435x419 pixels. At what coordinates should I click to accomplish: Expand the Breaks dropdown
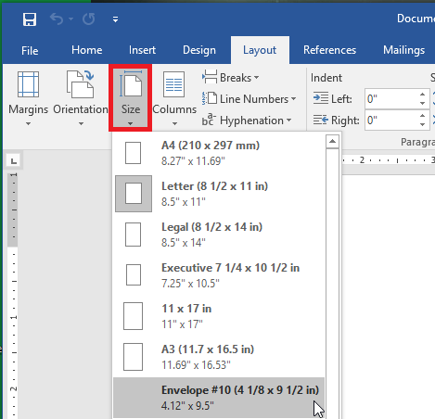tap(231, 78)
